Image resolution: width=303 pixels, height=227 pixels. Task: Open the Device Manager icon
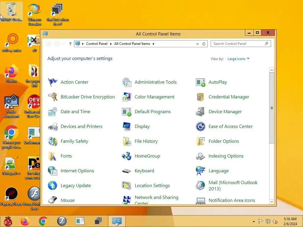pos(201,112)
